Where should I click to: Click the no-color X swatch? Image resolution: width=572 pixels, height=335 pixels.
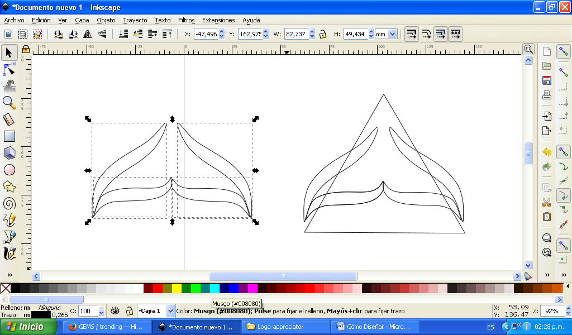click(x=6, y=288)
